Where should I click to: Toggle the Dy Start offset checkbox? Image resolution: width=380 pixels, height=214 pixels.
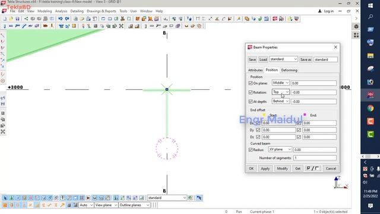click(x=258, y=130)
